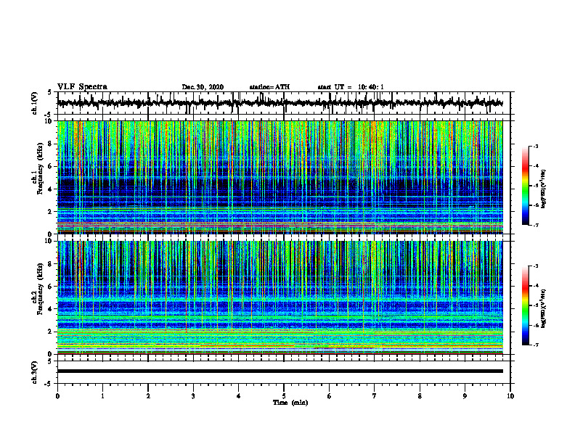Click the ch.2 color scale bar

click(525, 305)
